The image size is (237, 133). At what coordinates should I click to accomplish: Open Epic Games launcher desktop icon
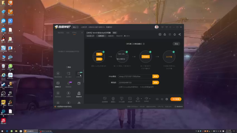(x=10, y=94)
